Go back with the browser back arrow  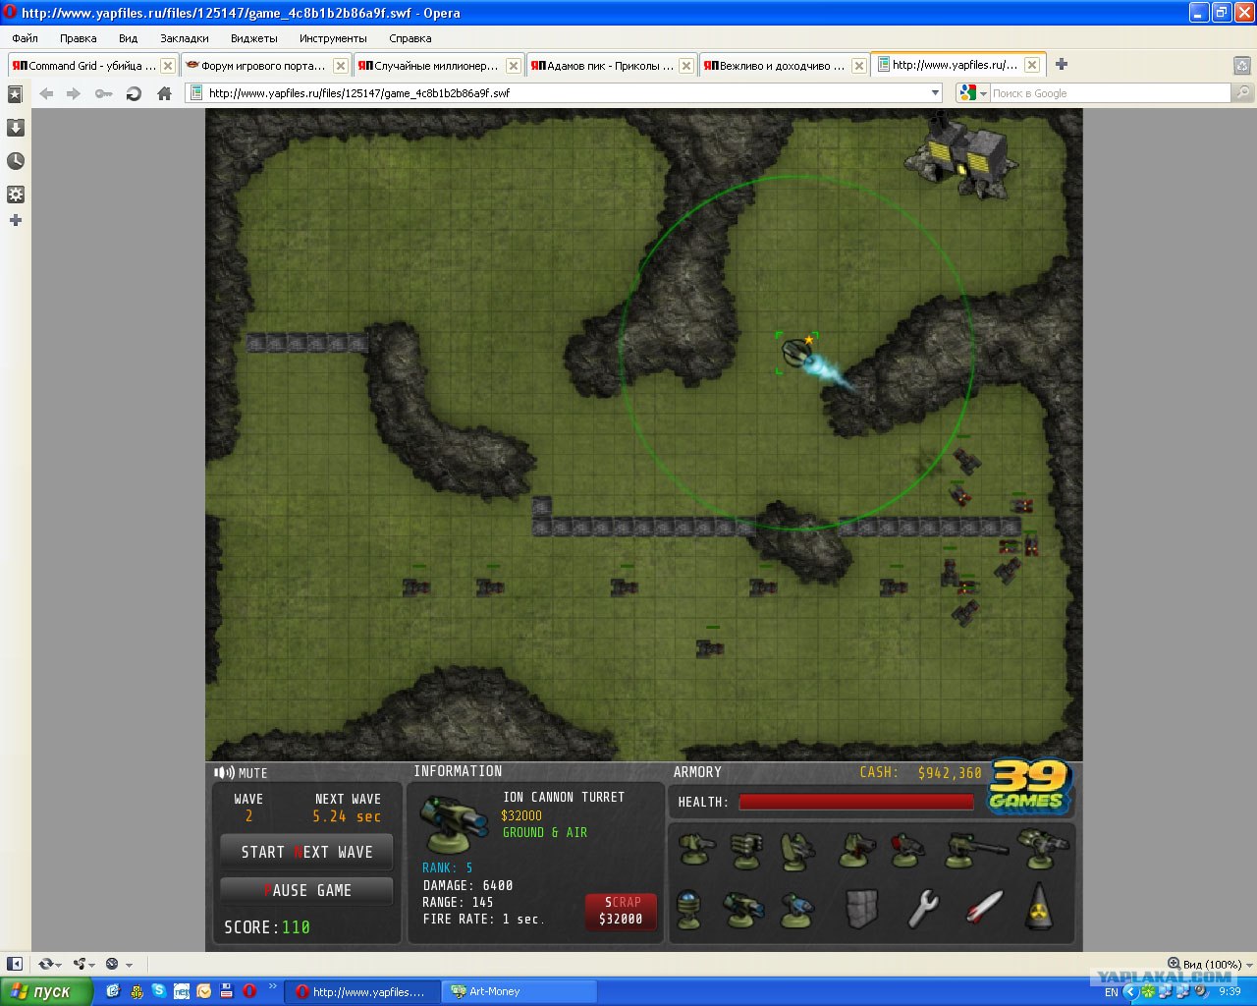46,93
